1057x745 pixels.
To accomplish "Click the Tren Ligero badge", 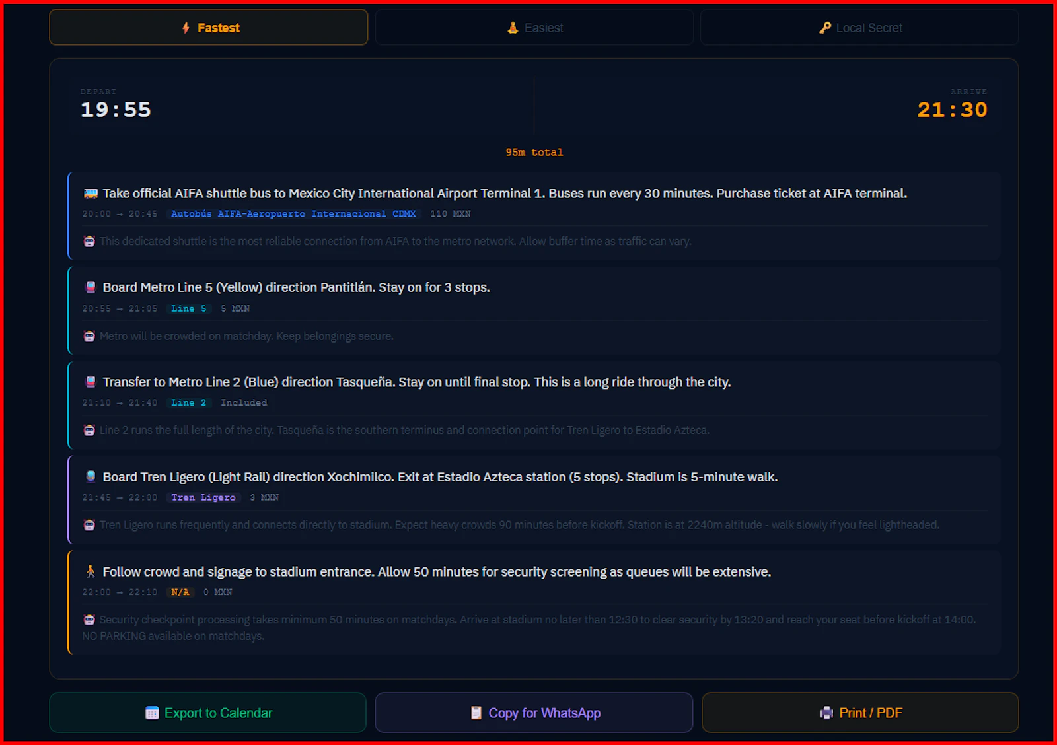I will [203, 497].
